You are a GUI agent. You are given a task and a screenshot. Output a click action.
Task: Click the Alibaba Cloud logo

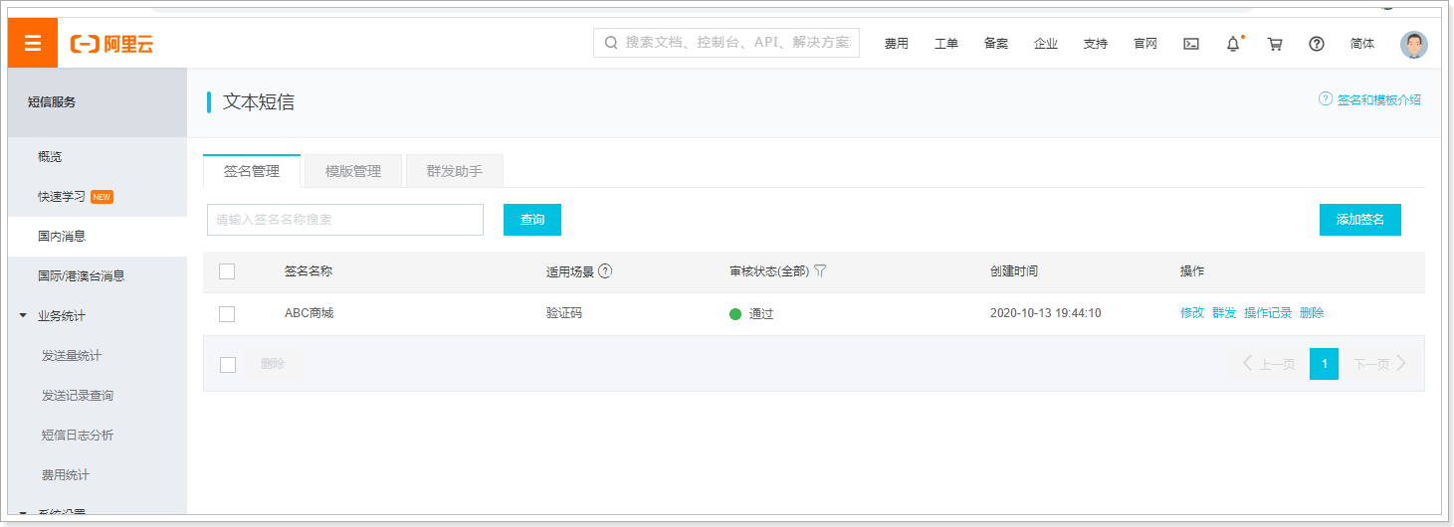[111, 44]
